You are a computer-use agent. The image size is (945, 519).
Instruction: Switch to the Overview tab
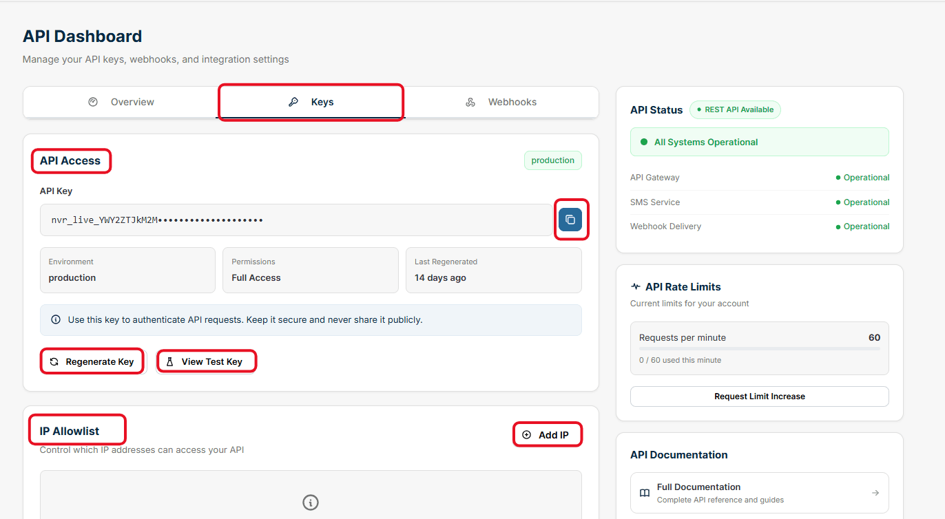[121, 102]
